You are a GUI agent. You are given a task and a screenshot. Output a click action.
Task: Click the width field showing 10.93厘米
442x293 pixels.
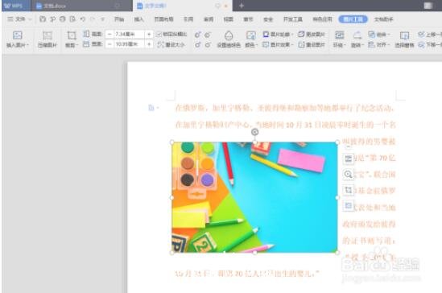tap(129, 44)
